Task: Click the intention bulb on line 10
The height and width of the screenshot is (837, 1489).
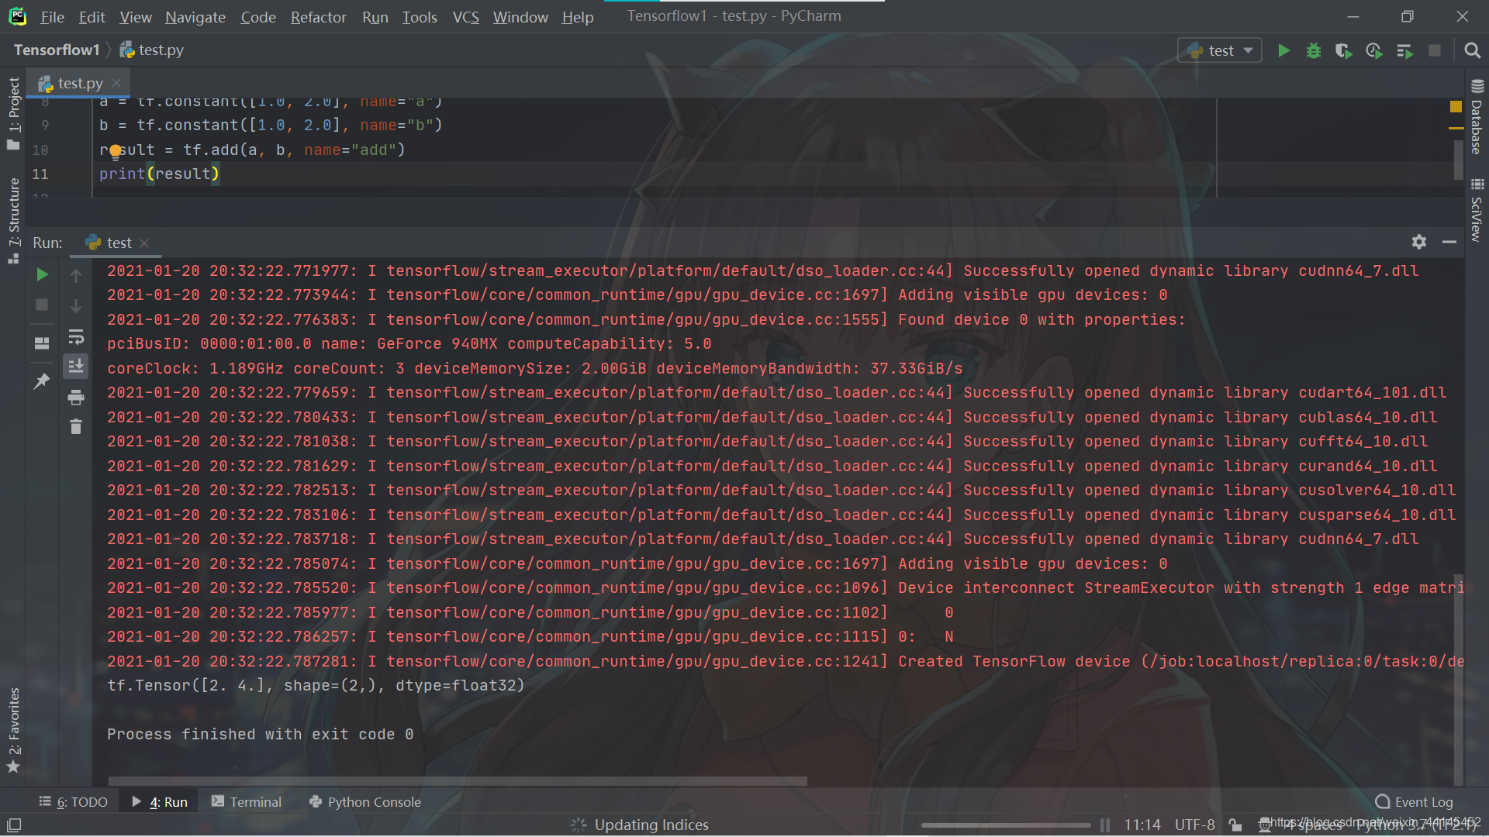Action: click(x=115, y=150)
